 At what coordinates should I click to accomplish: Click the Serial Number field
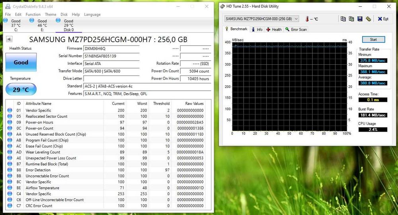point(111,56)
